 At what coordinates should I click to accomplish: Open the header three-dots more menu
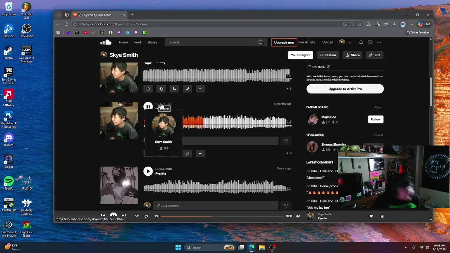(379, 42)
